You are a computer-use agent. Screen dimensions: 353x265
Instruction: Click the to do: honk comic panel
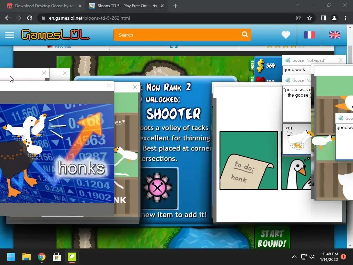[249, 160]
